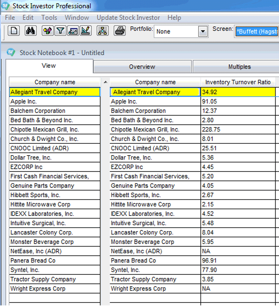Select Balchem Corporation in the left list
Screen dimensions: 279x306
point(55,111)
